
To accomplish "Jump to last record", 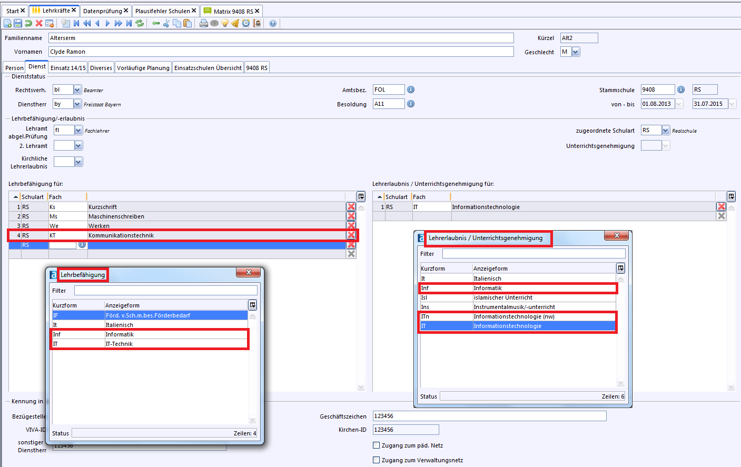I will [x=129, y=23].
